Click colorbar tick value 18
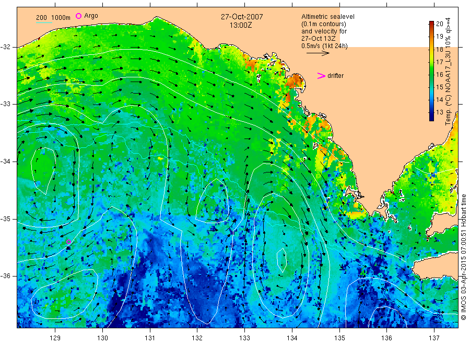Image resolution: width=470 pixels, height=345 pixels. (439, 50)
